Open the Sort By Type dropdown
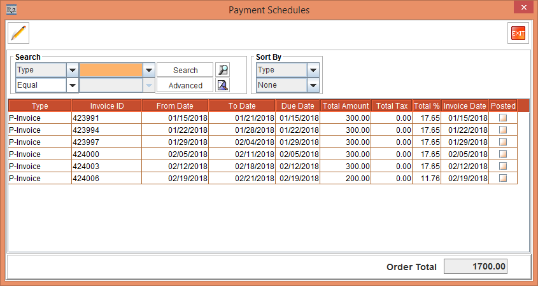Image resolution: width=538 pixels, height=286 pixels. pos(313,70)
